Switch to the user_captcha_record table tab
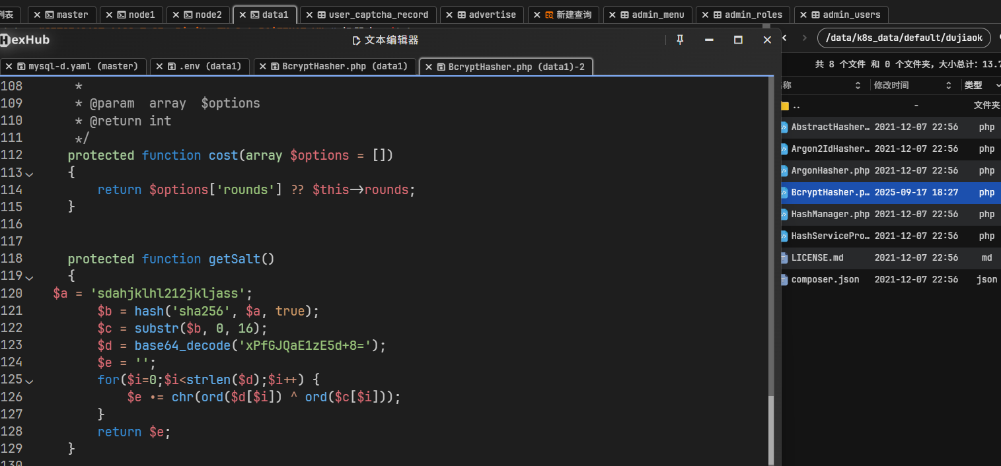The image size is (1001, 466). click(x=378, y=15)
